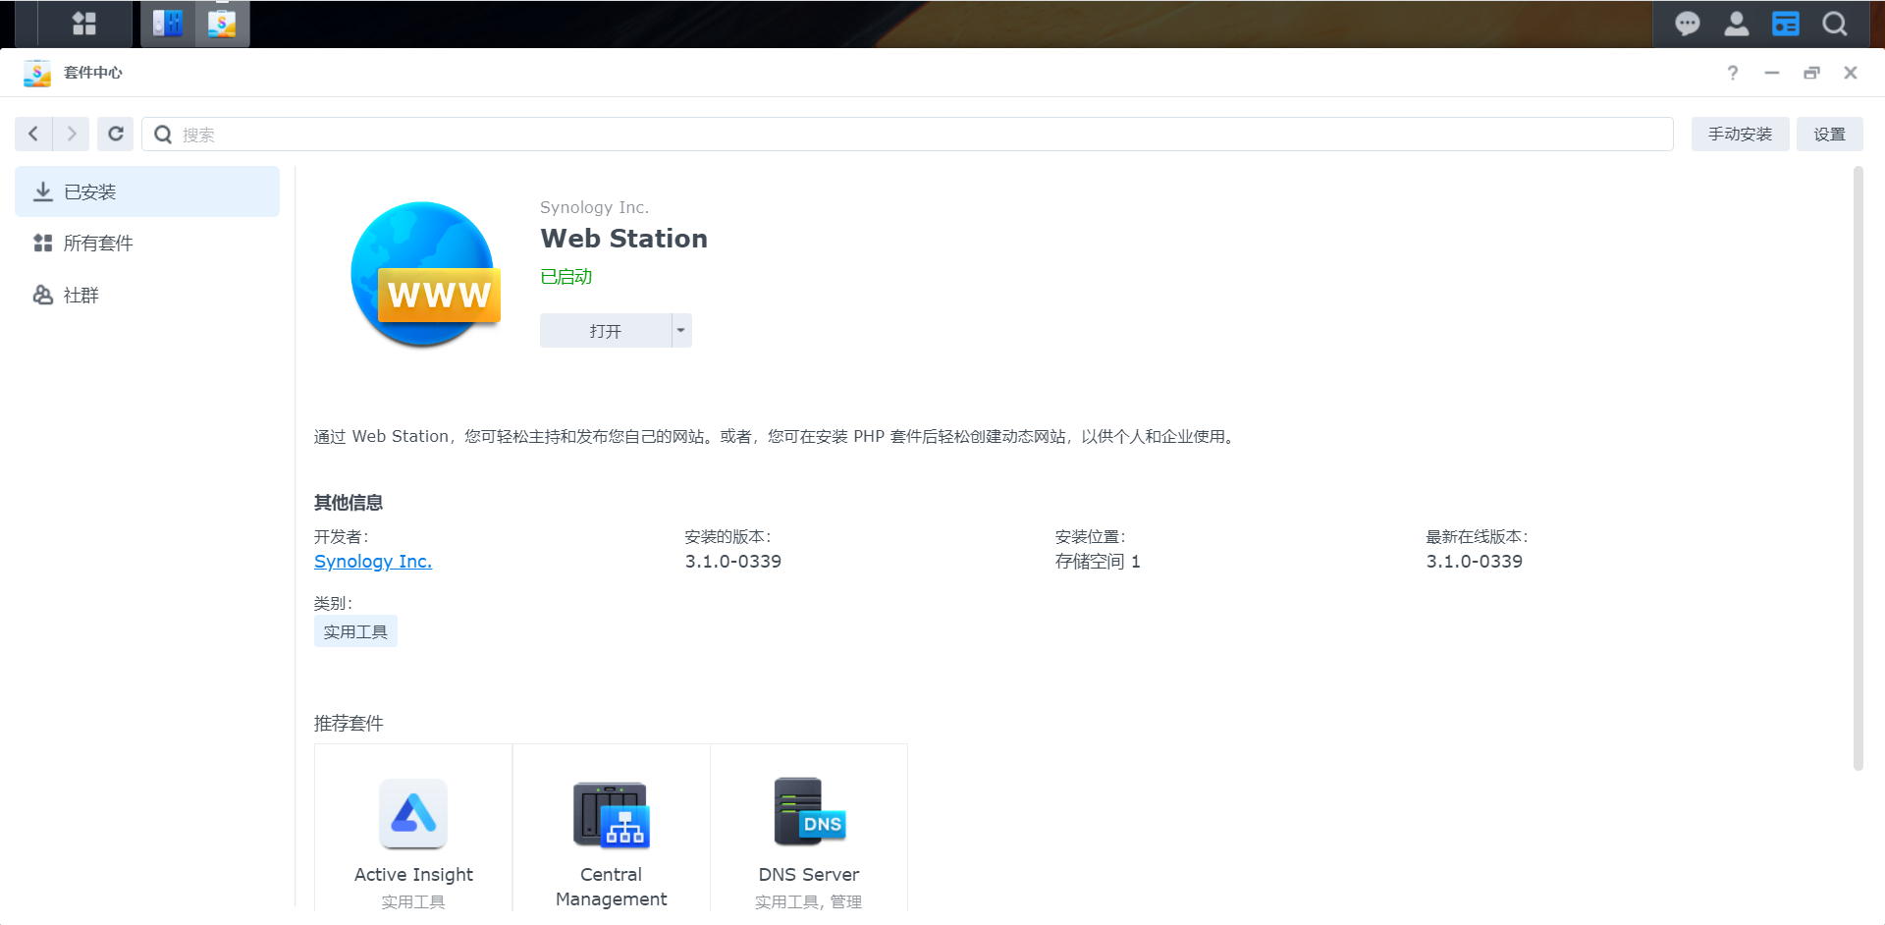Click the Central Management label text
This screenshot has width=1885, height=925.
click(611, 887)
